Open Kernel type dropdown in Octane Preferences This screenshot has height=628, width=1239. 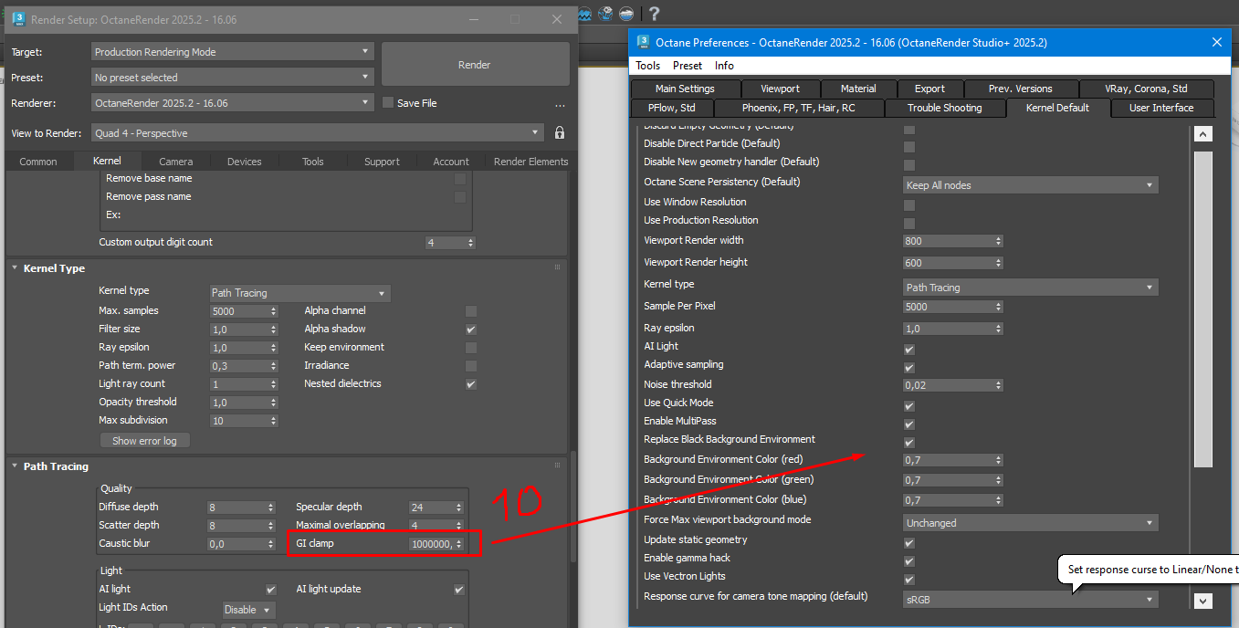coord(1031,288)
